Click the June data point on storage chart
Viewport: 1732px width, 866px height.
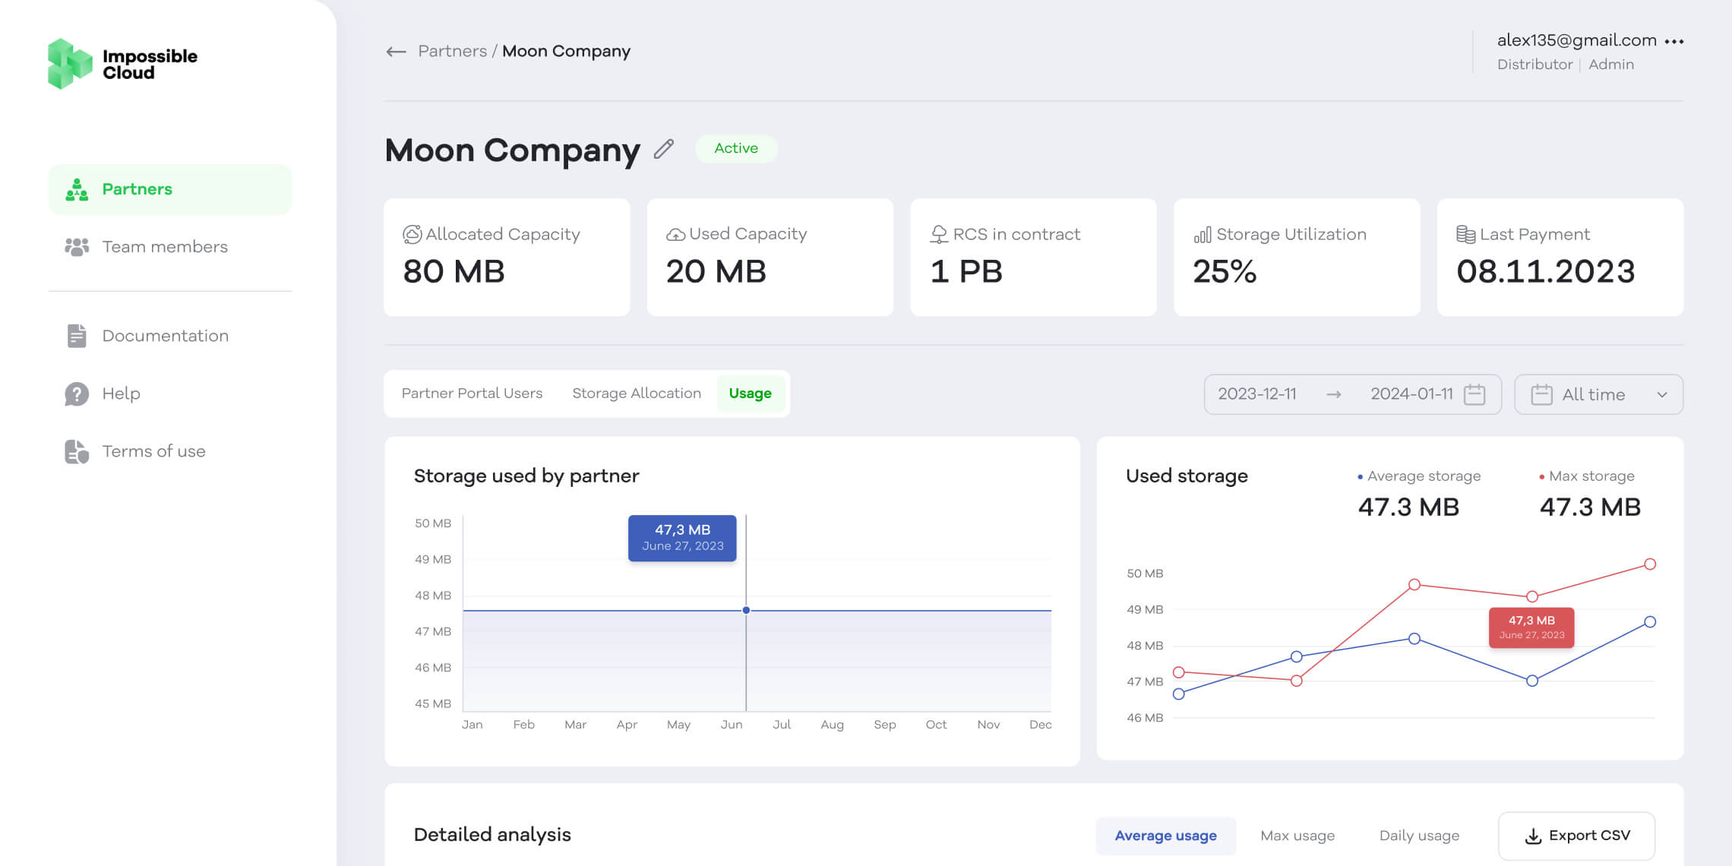tap(746, 610)
